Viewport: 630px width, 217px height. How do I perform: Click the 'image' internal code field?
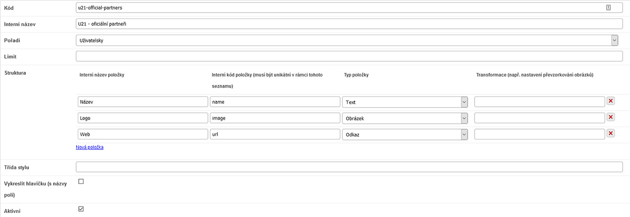(275, 118)
